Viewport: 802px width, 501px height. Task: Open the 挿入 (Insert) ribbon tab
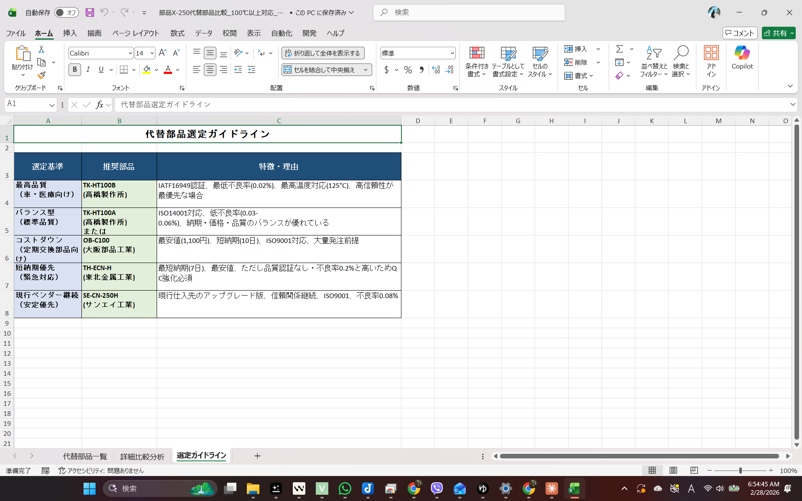coord(70,33)
